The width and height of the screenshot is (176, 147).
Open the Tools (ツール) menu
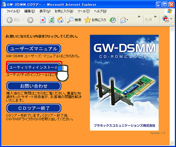tap(84, 11)
